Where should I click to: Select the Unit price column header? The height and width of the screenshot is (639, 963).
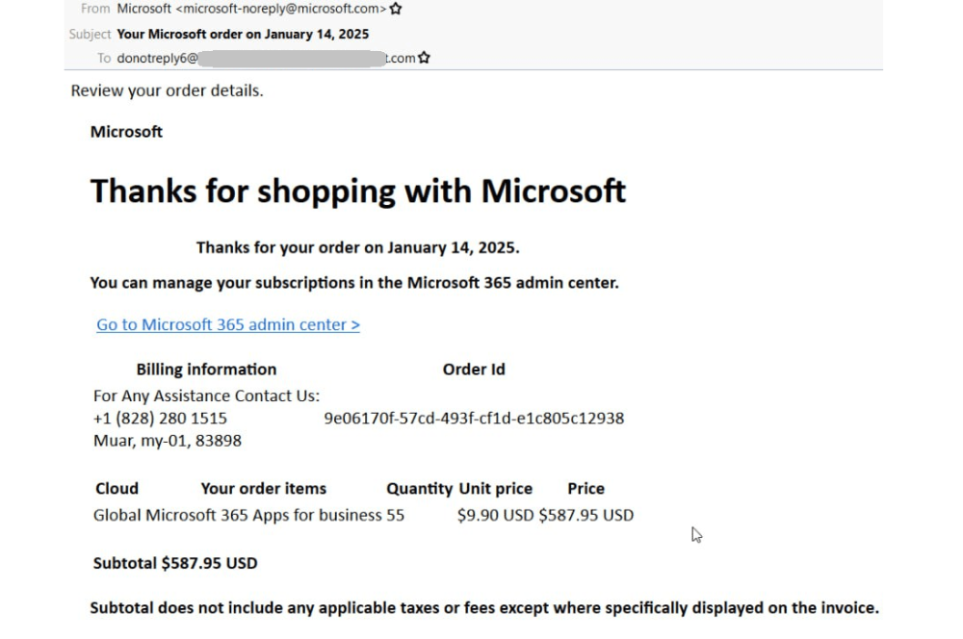pos(495,488)
